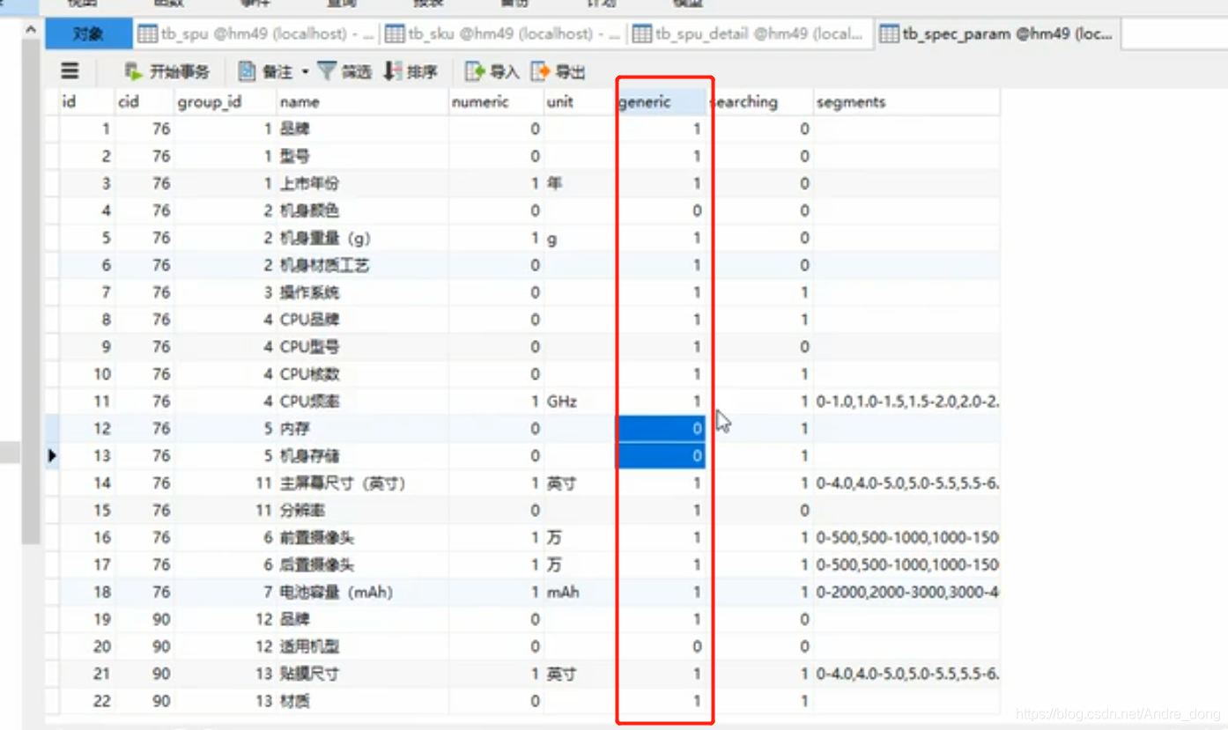
Task: Click the cid column header
Action: click(144, 102)
